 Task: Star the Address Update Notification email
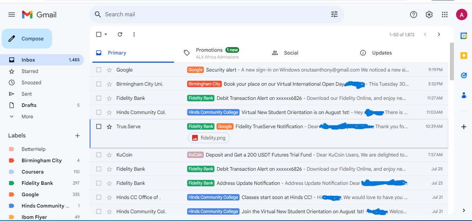(109, 183)
